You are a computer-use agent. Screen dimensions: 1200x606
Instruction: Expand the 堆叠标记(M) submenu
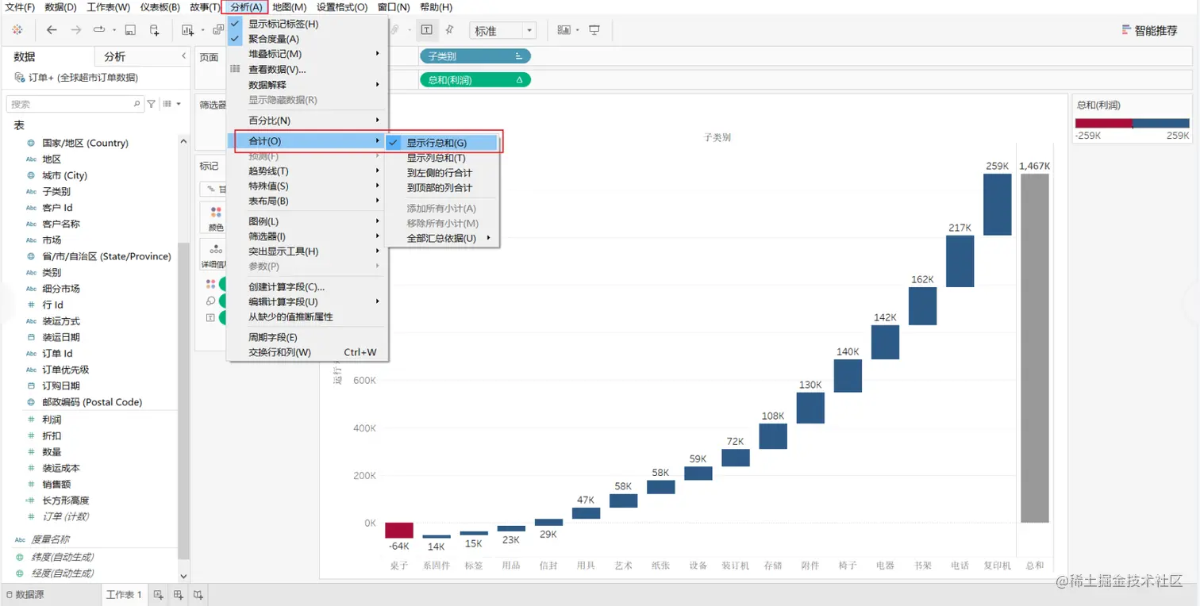pyautogui.click(x=308, y=54)
